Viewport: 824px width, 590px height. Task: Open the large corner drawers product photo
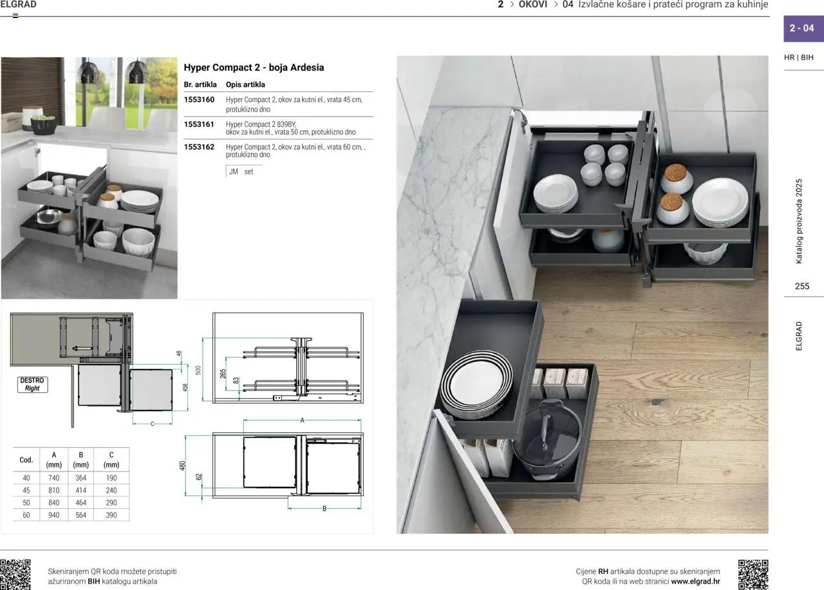tap(582, 294)
